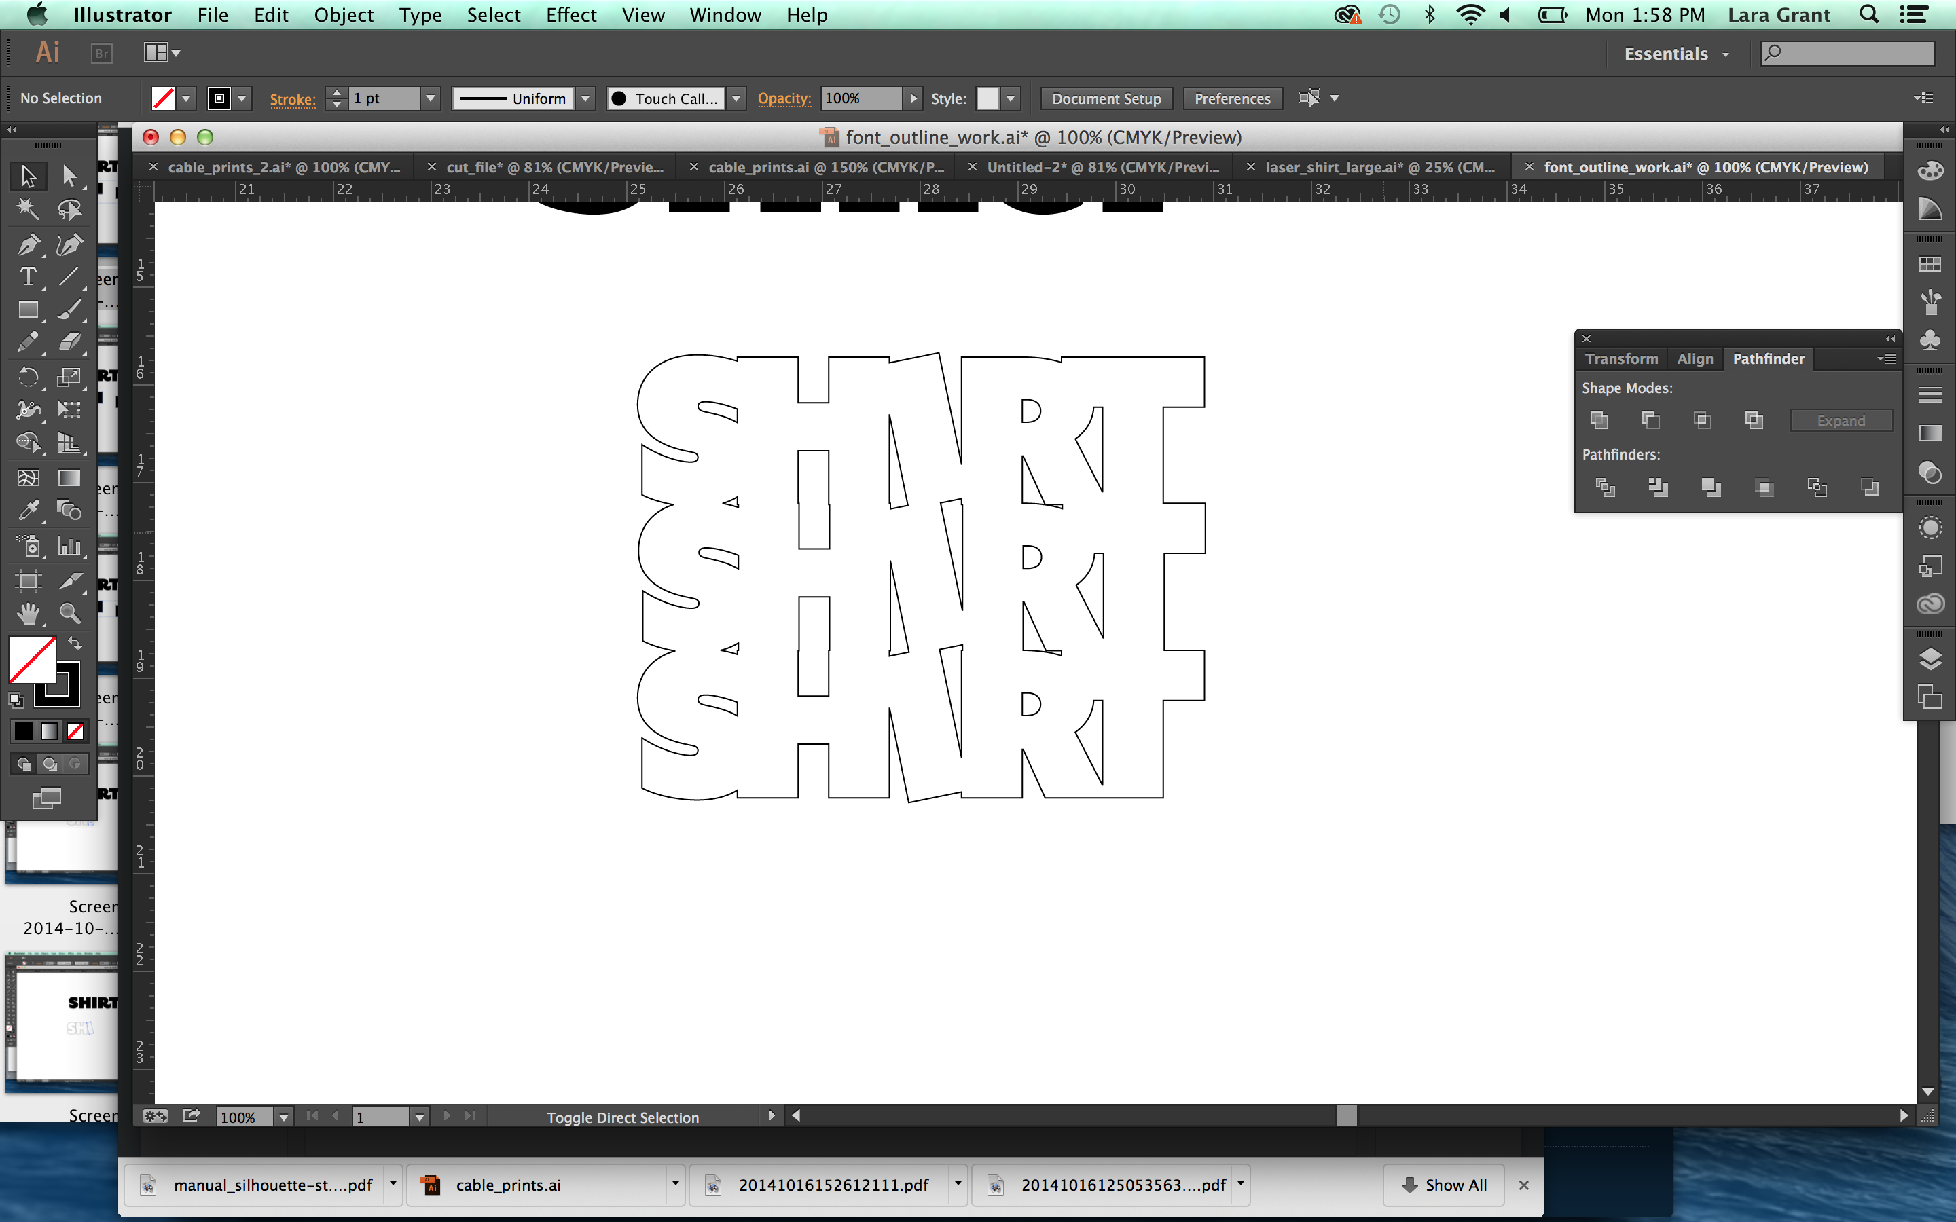Click the Expand button in Pathfinder
Viewport: 1956px width, 1222px height.
pos(1841,420)
